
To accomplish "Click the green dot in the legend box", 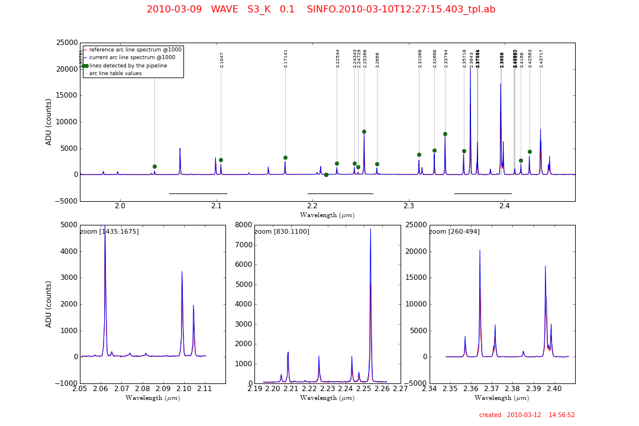I will click(x=85, y=66).
